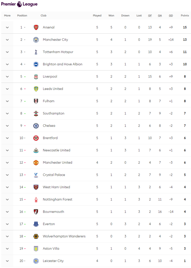
Task: Expand more details for Everton row
Action: [7, 224]
